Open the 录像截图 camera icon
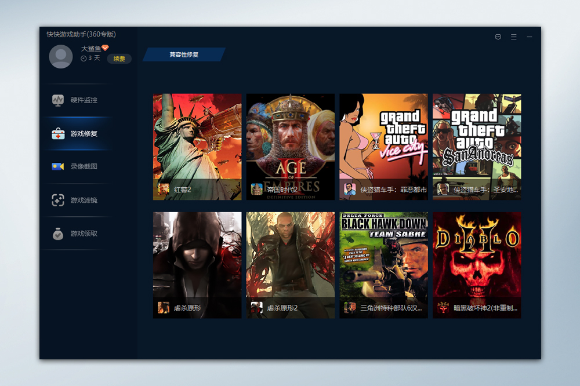This screenshot has width=580, height=386. tap(58, 166)
